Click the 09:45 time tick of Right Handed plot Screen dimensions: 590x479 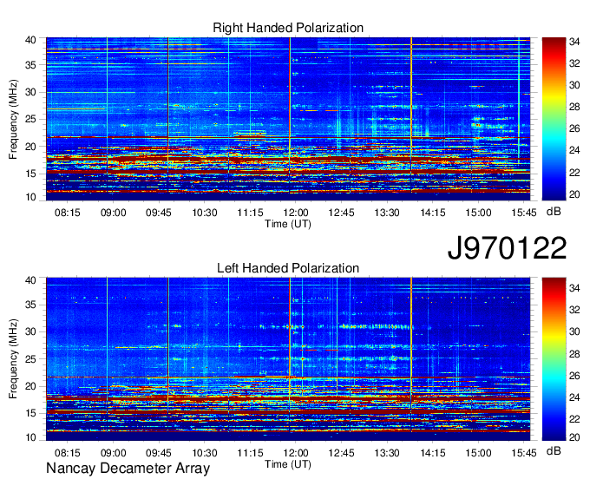pos(159,213)
